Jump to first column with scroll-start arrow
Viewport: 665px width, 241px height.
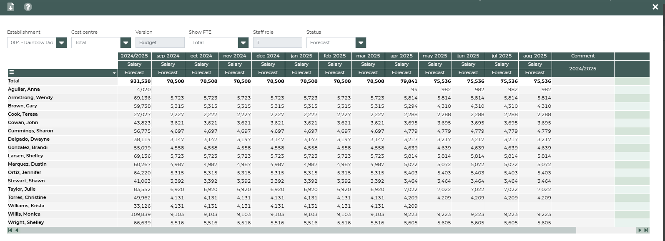coord(10,230)
